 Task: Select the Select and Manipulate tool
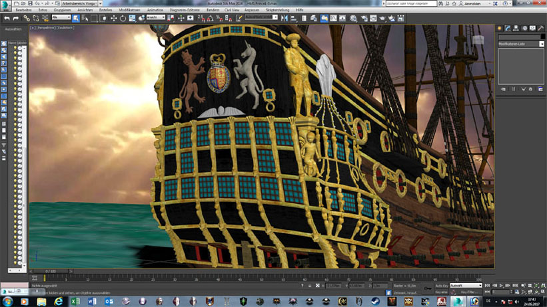coord(181,18)
